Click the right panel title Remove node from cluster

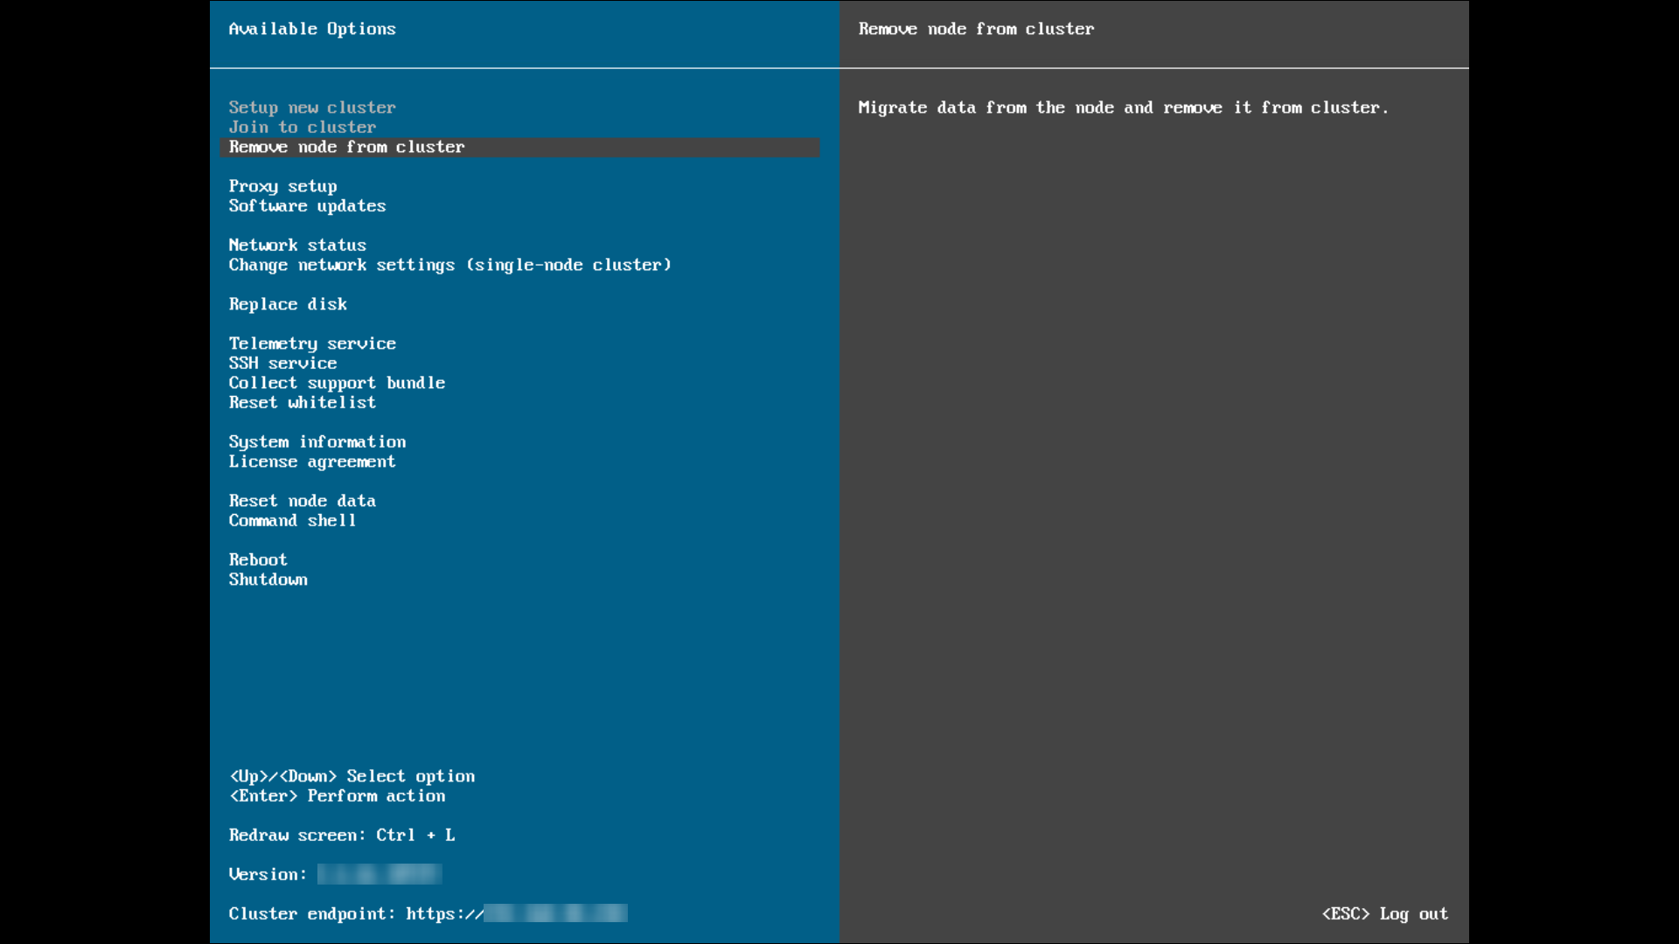(976, 29)
